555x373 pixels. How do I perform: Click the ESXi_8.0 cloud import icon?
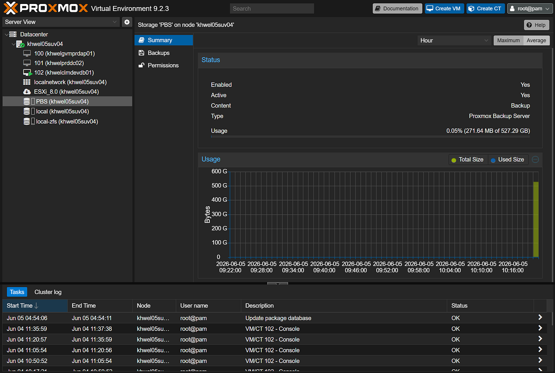click(27, 92)
